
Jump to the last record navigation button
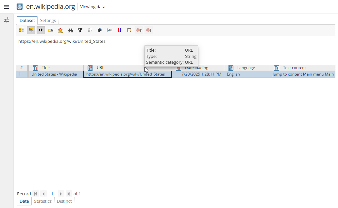[x=69, y=194]
